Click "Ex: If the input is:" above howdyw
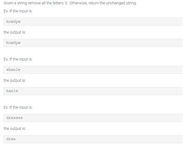 (x=18, y=11)
